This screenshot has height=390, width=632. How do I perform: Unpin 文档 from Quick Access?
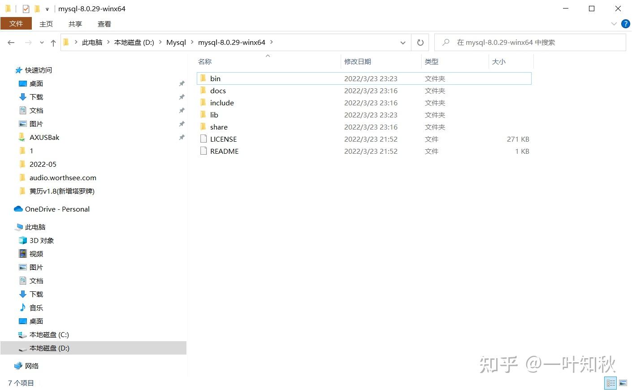pos(182,110)
